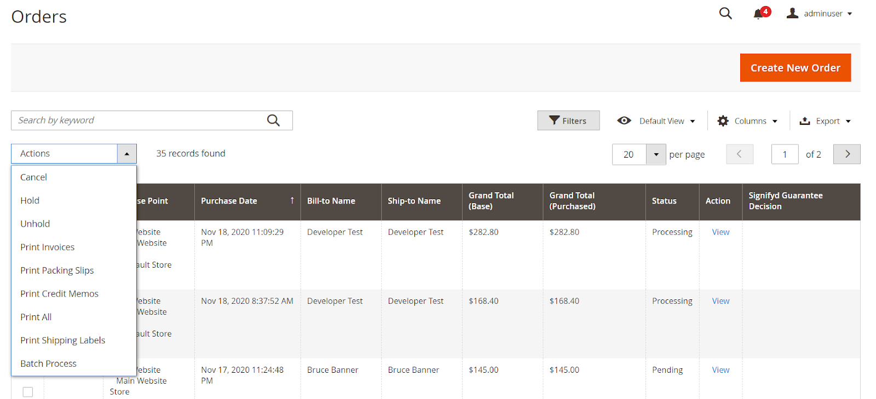Click the previous page left arrow
876x399 pixels.
739,154
